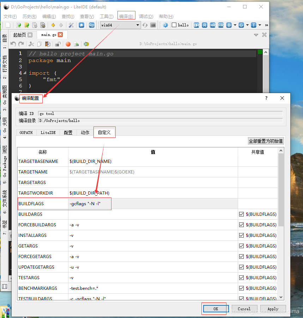
Task: Click the cut scissors icon
Action: tap(31, 44)
